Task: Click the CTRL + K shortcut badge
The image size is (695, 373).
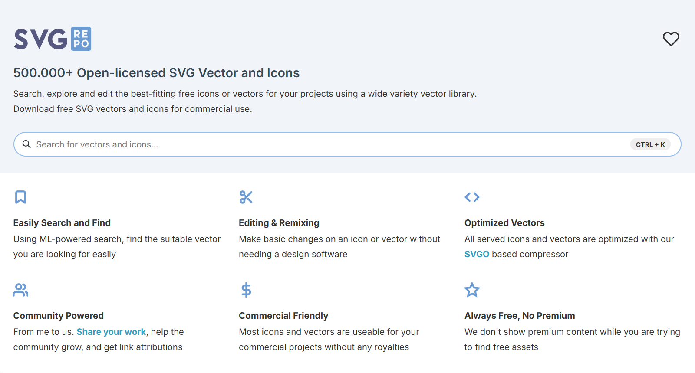Action: pos(650,144)
